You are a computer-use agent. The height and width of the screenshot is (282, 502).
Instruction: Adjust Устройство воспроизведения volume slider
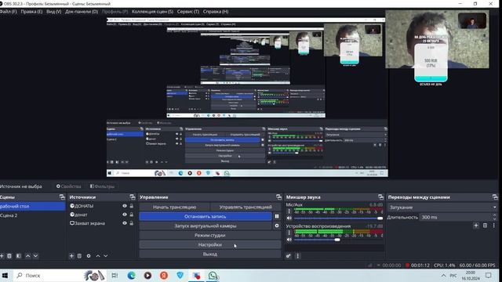(x=338, y=240)
